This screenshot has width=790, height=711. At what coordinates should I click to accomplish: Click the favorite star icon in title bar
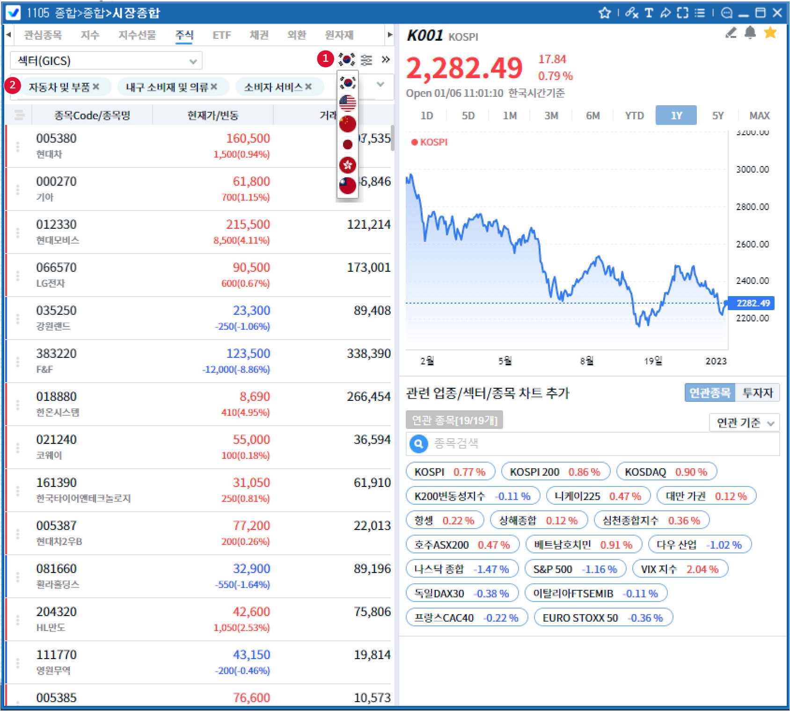[x=605, y=13]
